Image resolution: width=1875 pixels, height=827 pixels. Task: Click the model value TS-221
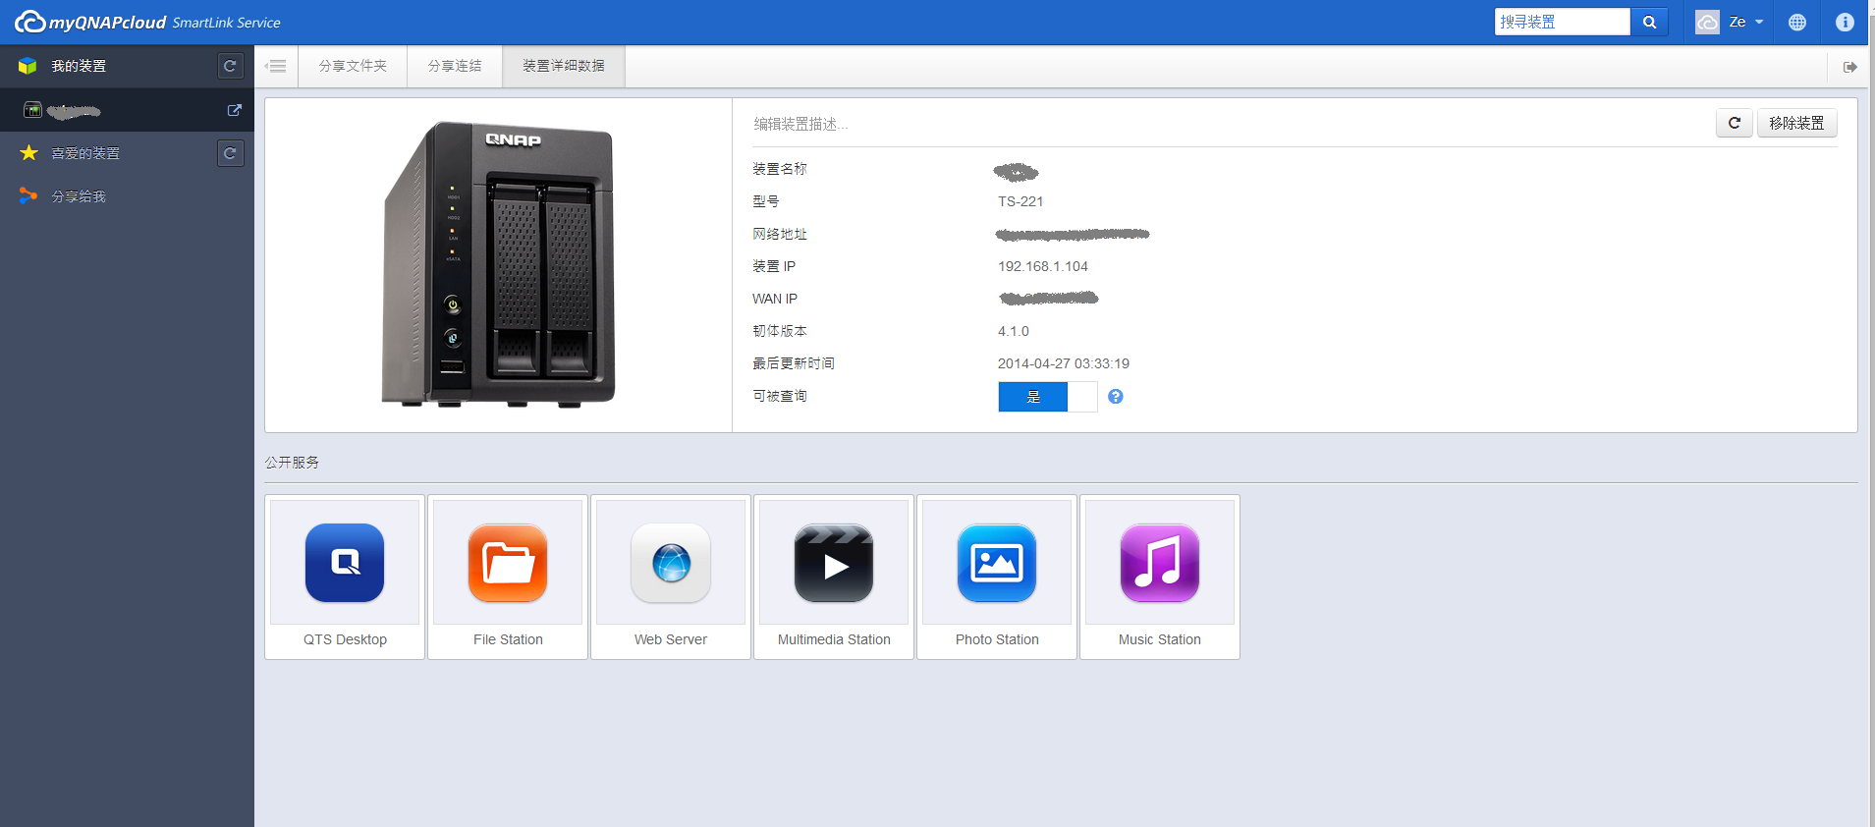click(1020, 201)
